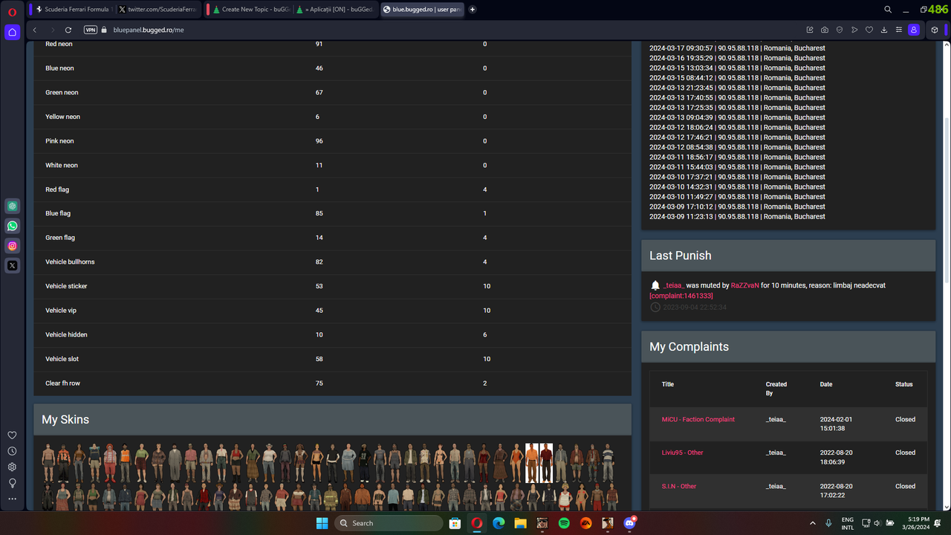Reload the current page
951x535 pixels.
click(68, 30)
